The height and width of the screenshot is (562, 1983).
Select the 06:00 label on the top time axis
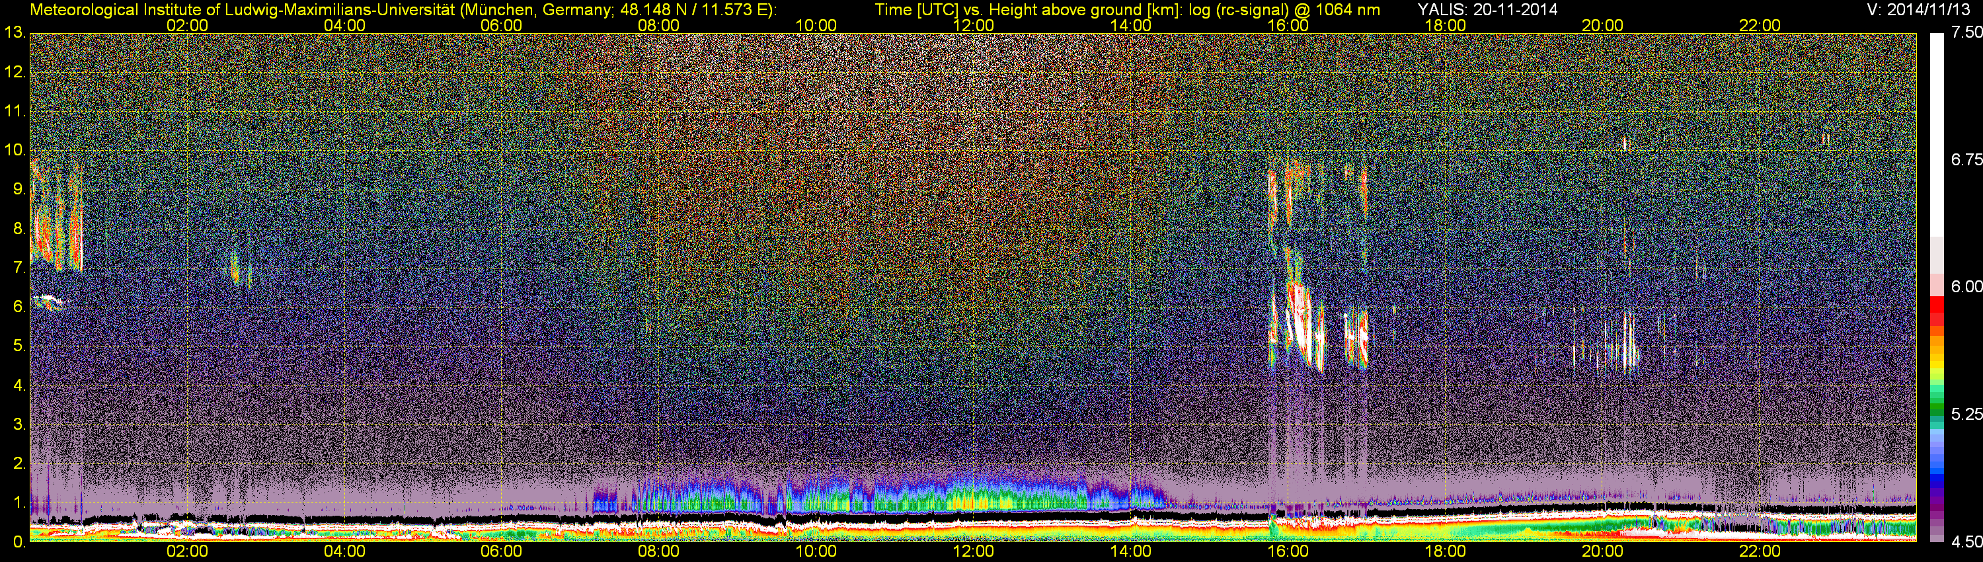[501, 25]
